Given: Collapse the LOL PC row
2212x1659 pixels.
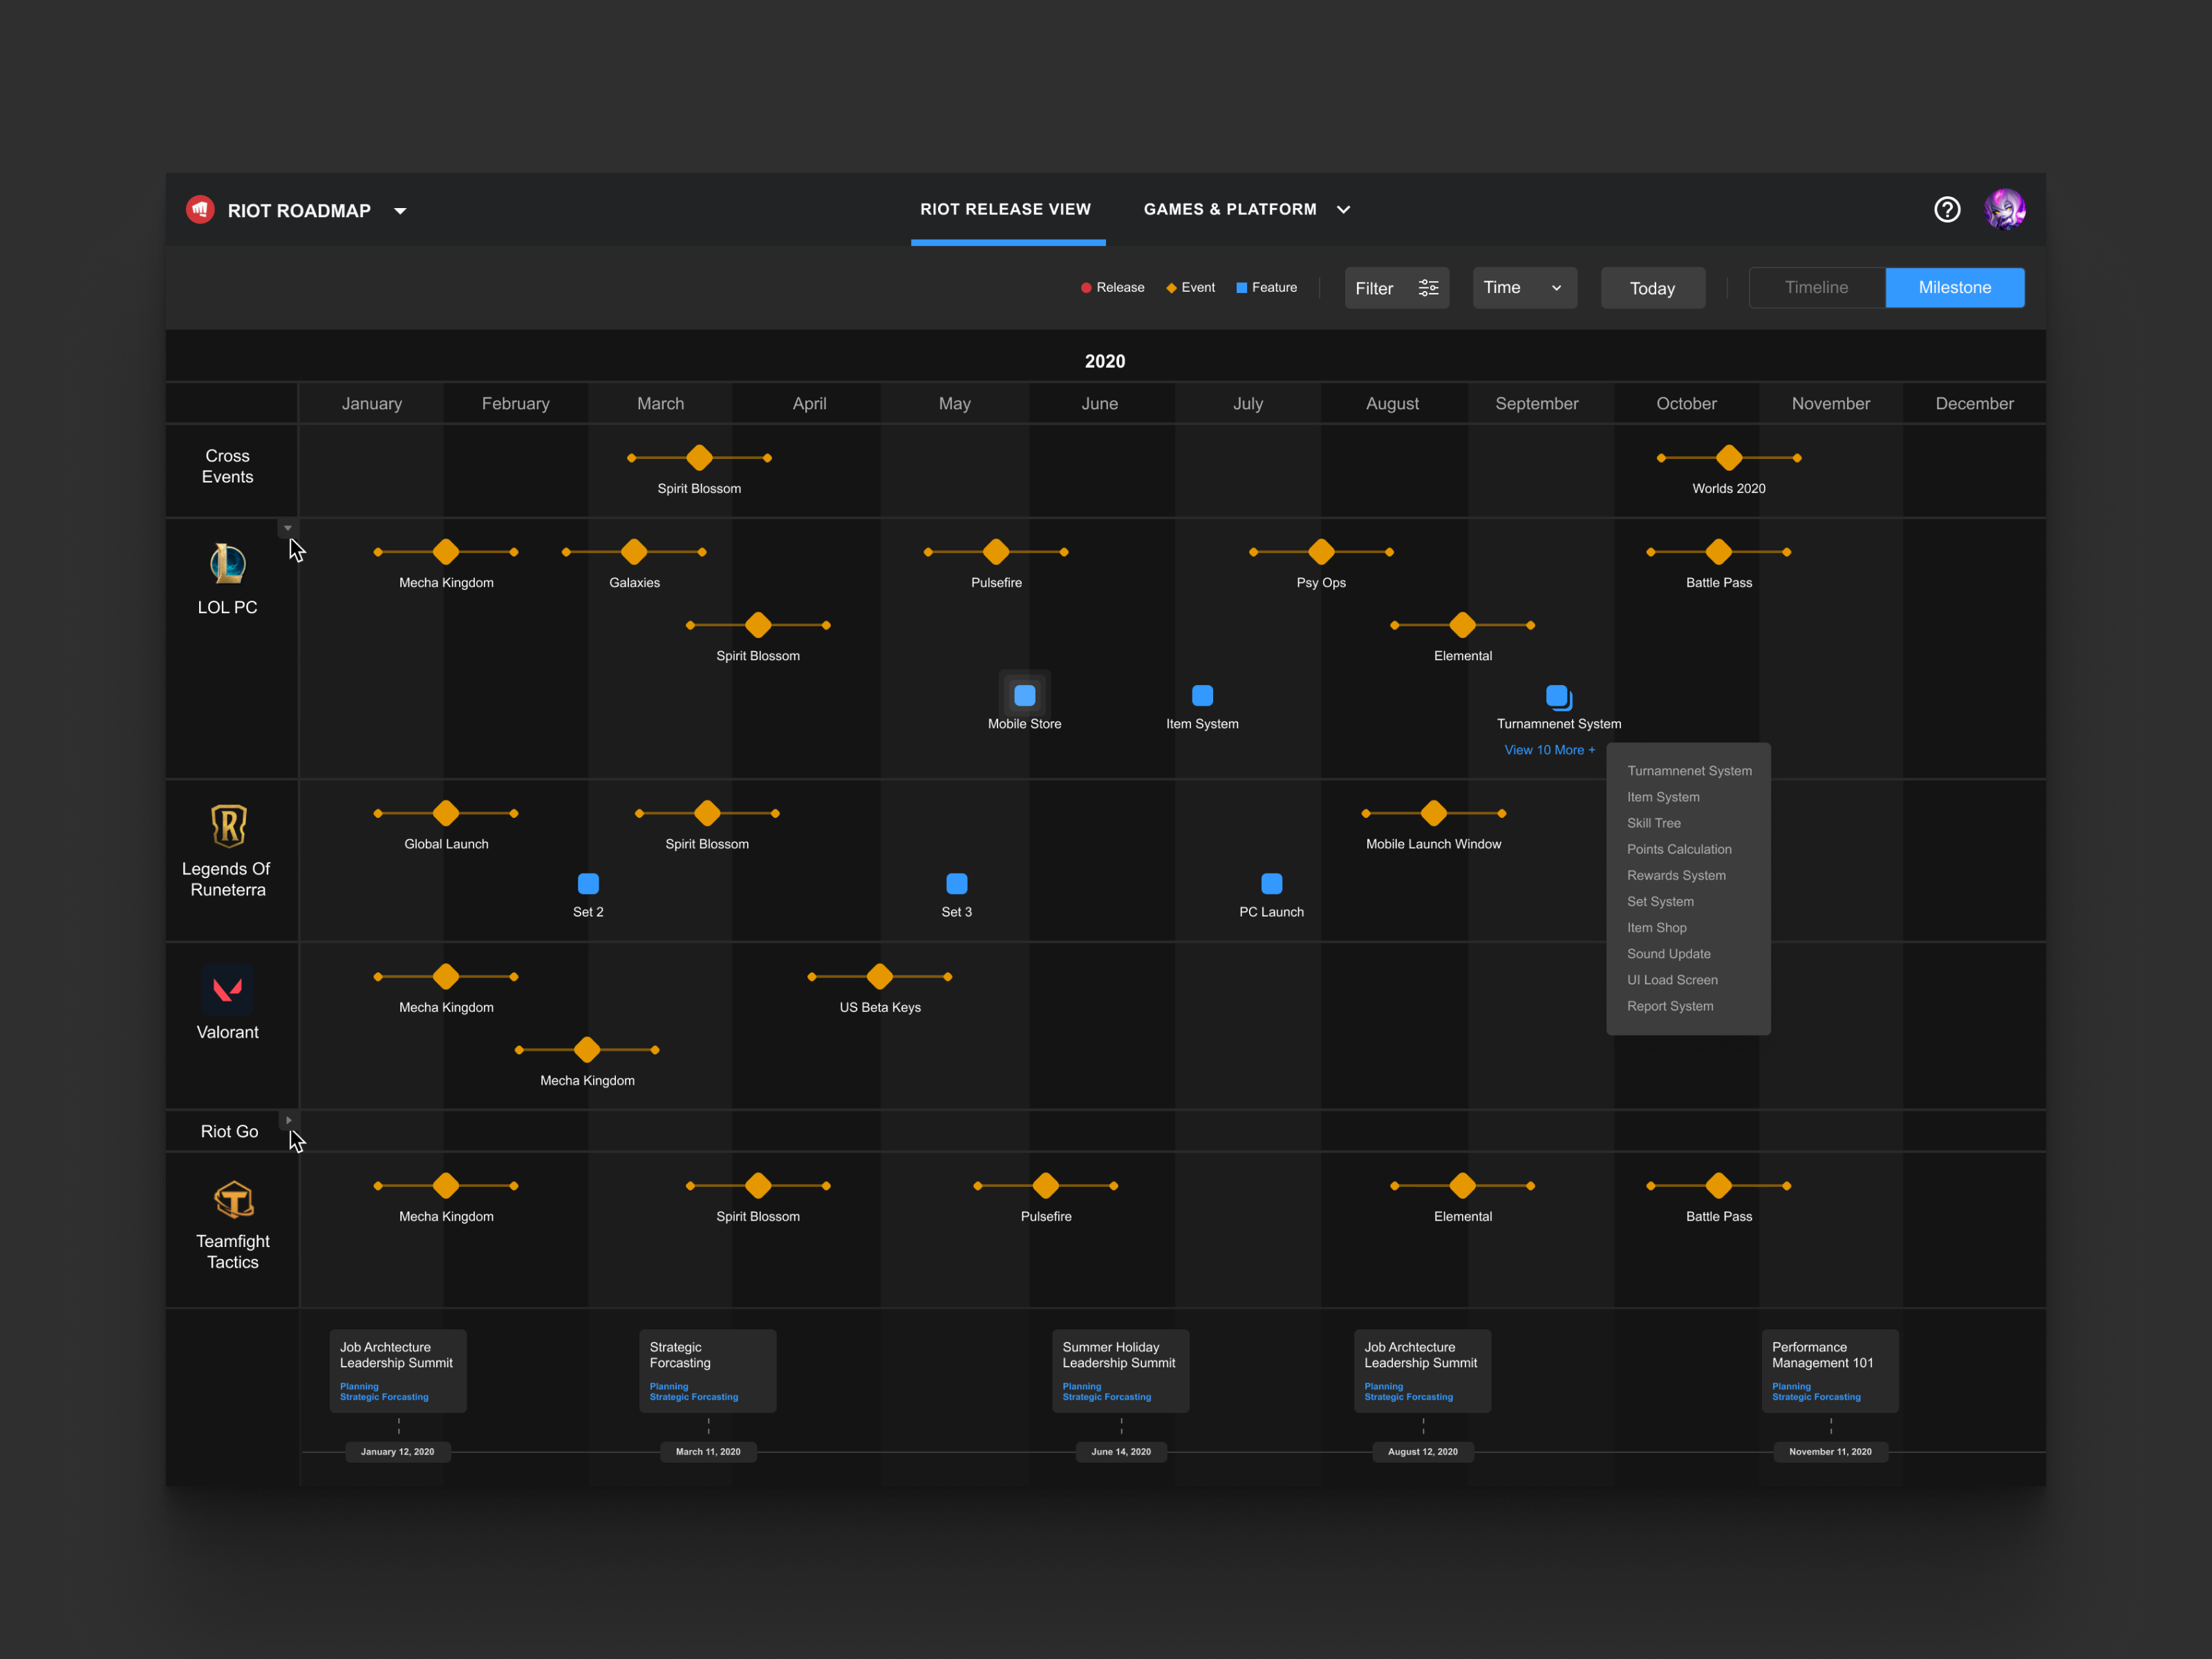Looking at the screenshot, I should coord(288,528).
